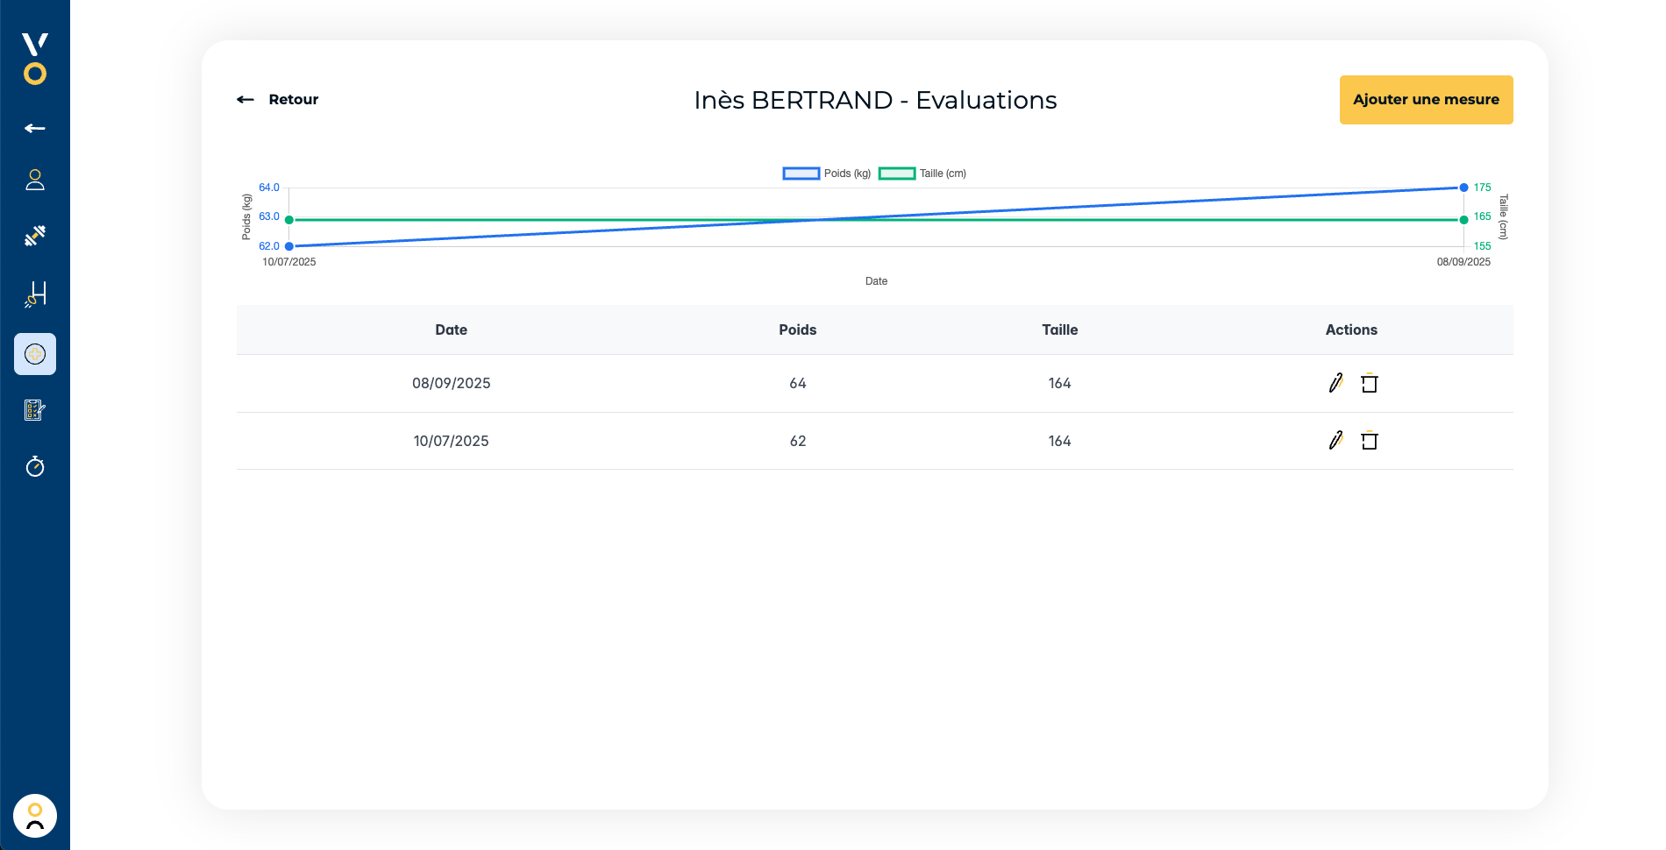Screen dimensions: 1666x850
Task: Go back using the Retour link
Action: 278,100
